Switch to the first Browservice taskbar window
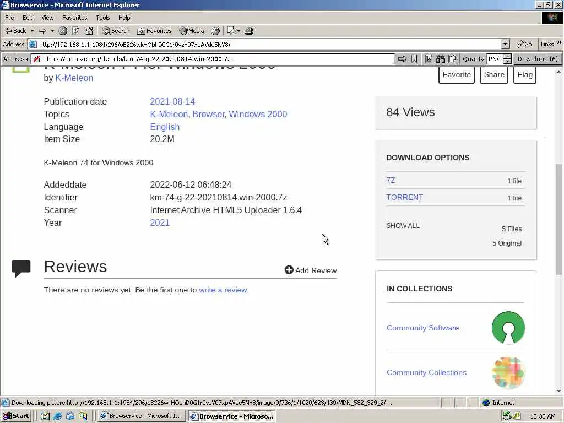Image resolution: width=564 pixels, height=423 pixels. point(143,416)
